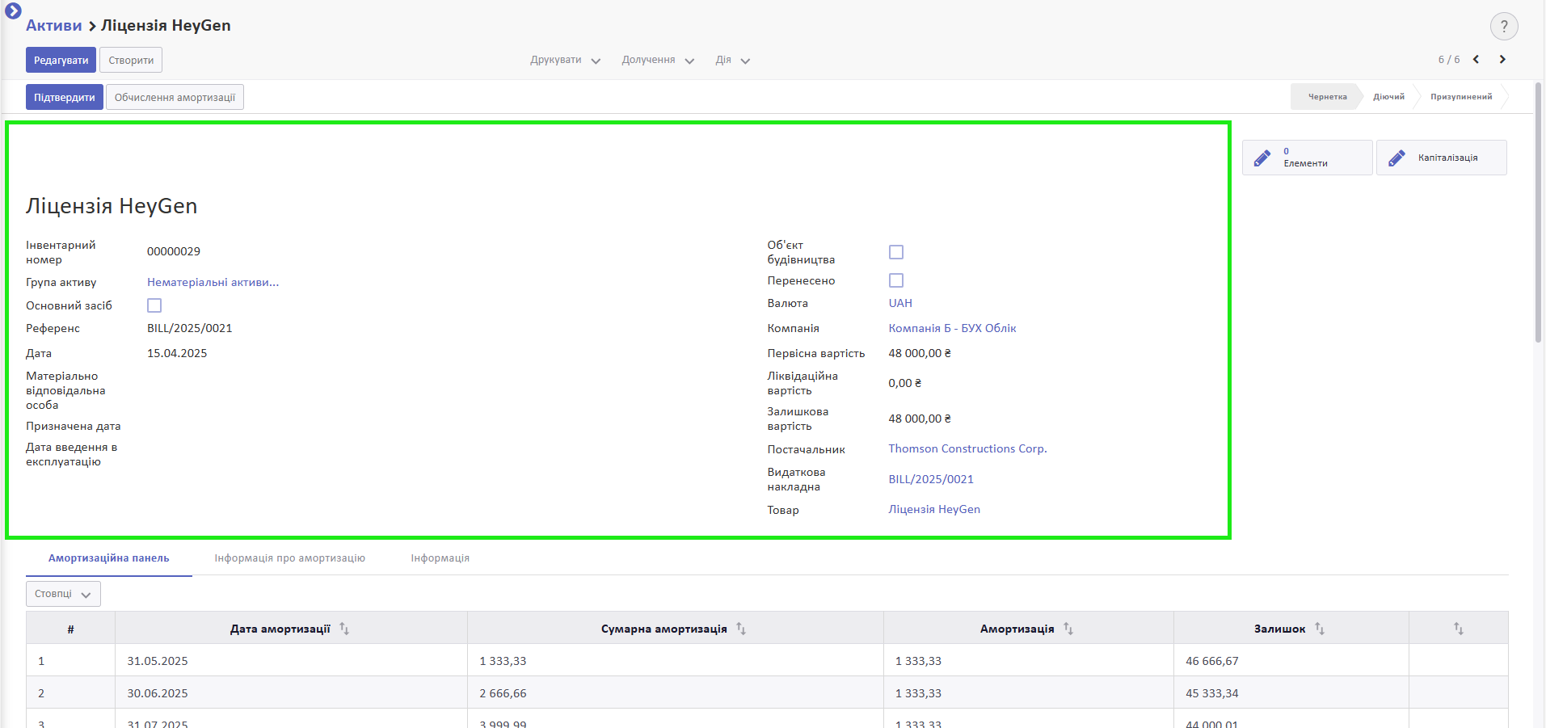Click the Створити button
The image size is (1546, 728).
131,60
